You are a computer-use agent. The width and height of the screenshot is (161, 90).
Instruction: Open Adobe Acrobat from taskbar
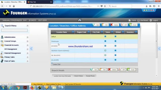pos(25,88)
